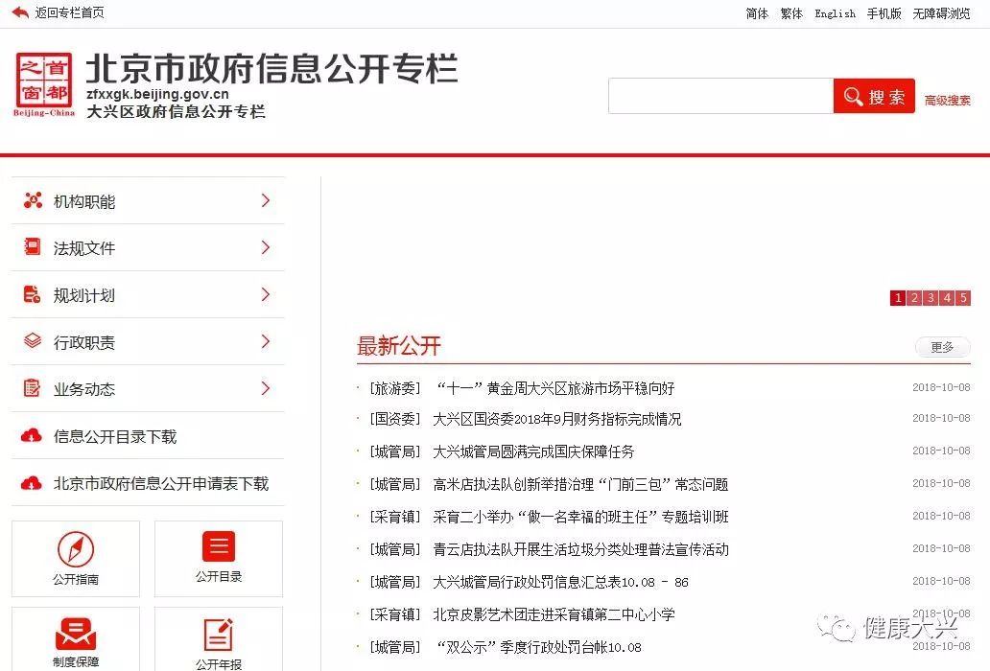Open the 公开目录 list icon
990x671 pixels.
[x=219, y=546]
